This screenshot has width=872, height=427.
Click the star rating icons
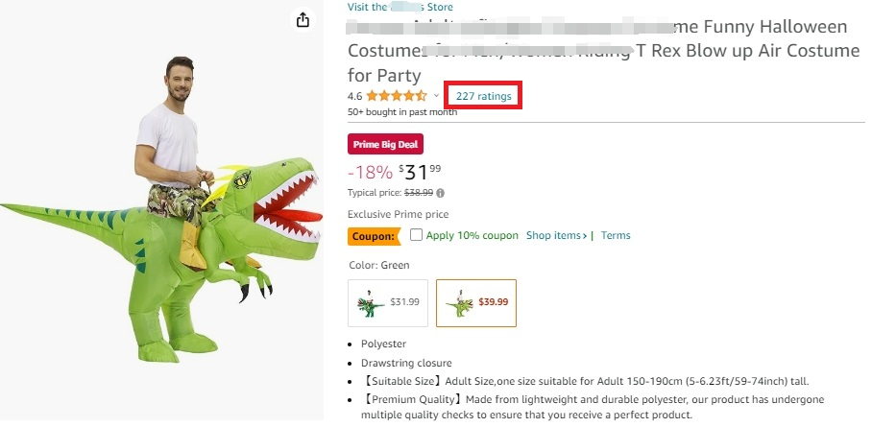pyautogui.click(x=396, y=96)
